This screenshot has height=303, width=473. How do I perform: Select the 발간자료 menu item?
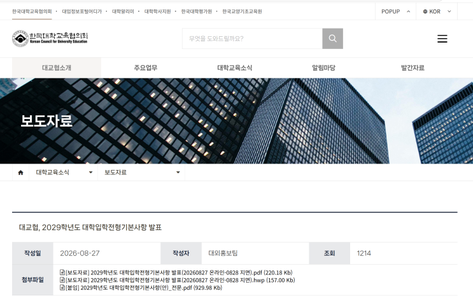(x=413, y=68)
